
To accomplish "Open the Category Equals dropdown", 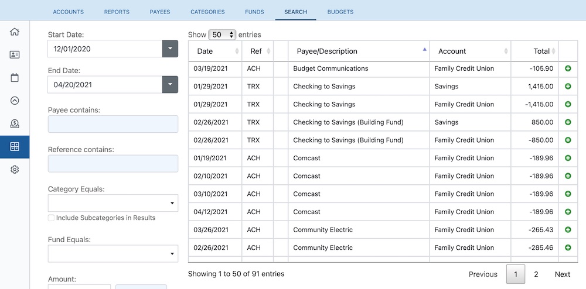I will [x=113, y=203].
